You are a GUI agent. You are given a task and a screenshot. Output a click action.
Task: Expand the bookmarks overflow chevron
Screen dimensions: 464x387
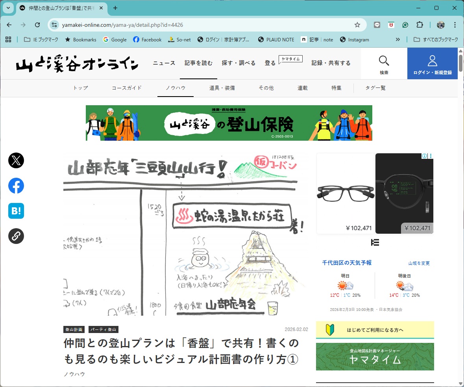[x=398, y=39]
